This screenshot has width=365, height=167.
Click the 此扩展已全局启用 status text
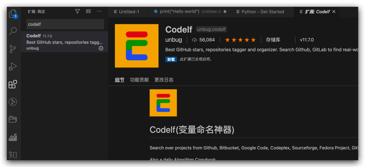click(196, 59)
